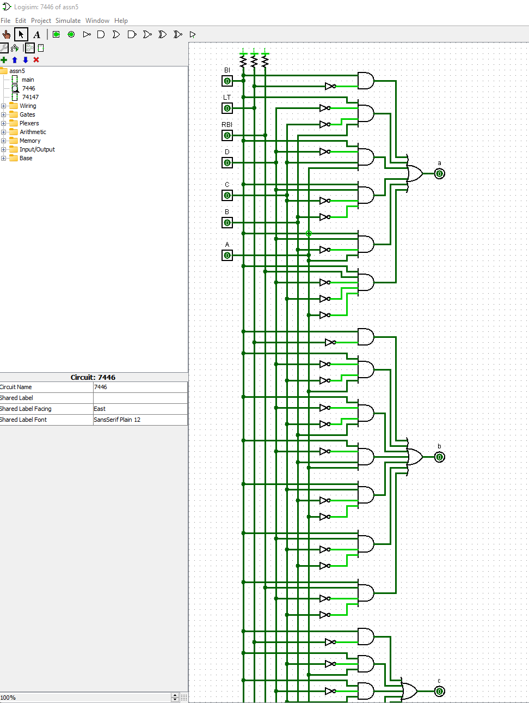The width and height of the screenshot is (529, 703).
Task: Switch to circuit appearance editing view
Action: 41,48
